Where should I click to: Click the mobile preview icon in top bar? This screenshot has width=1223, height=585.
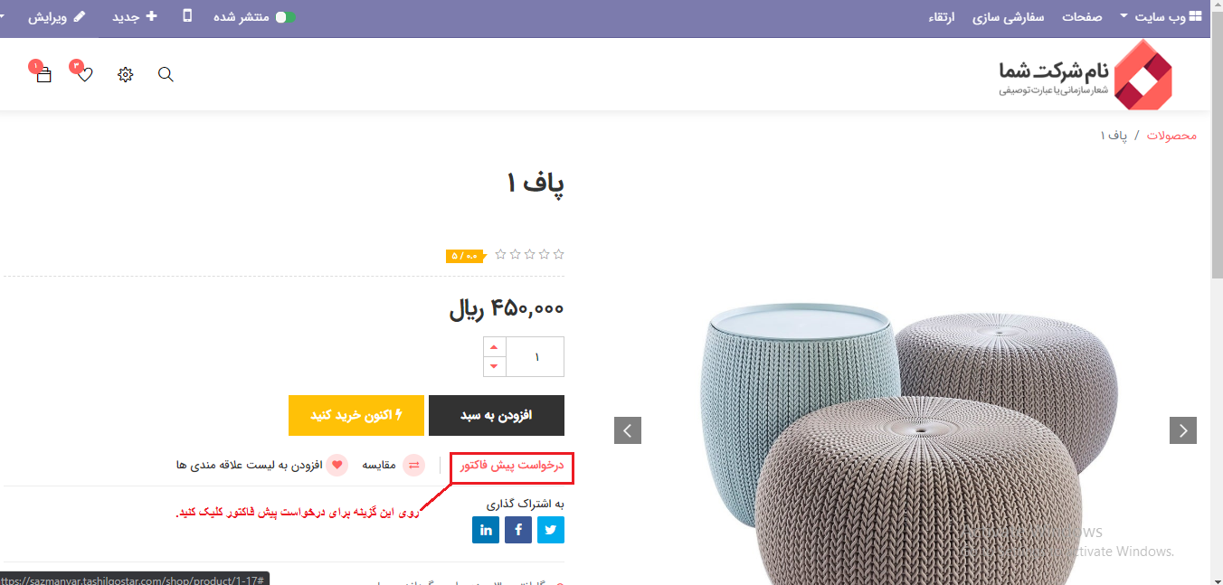coord(187,16)
